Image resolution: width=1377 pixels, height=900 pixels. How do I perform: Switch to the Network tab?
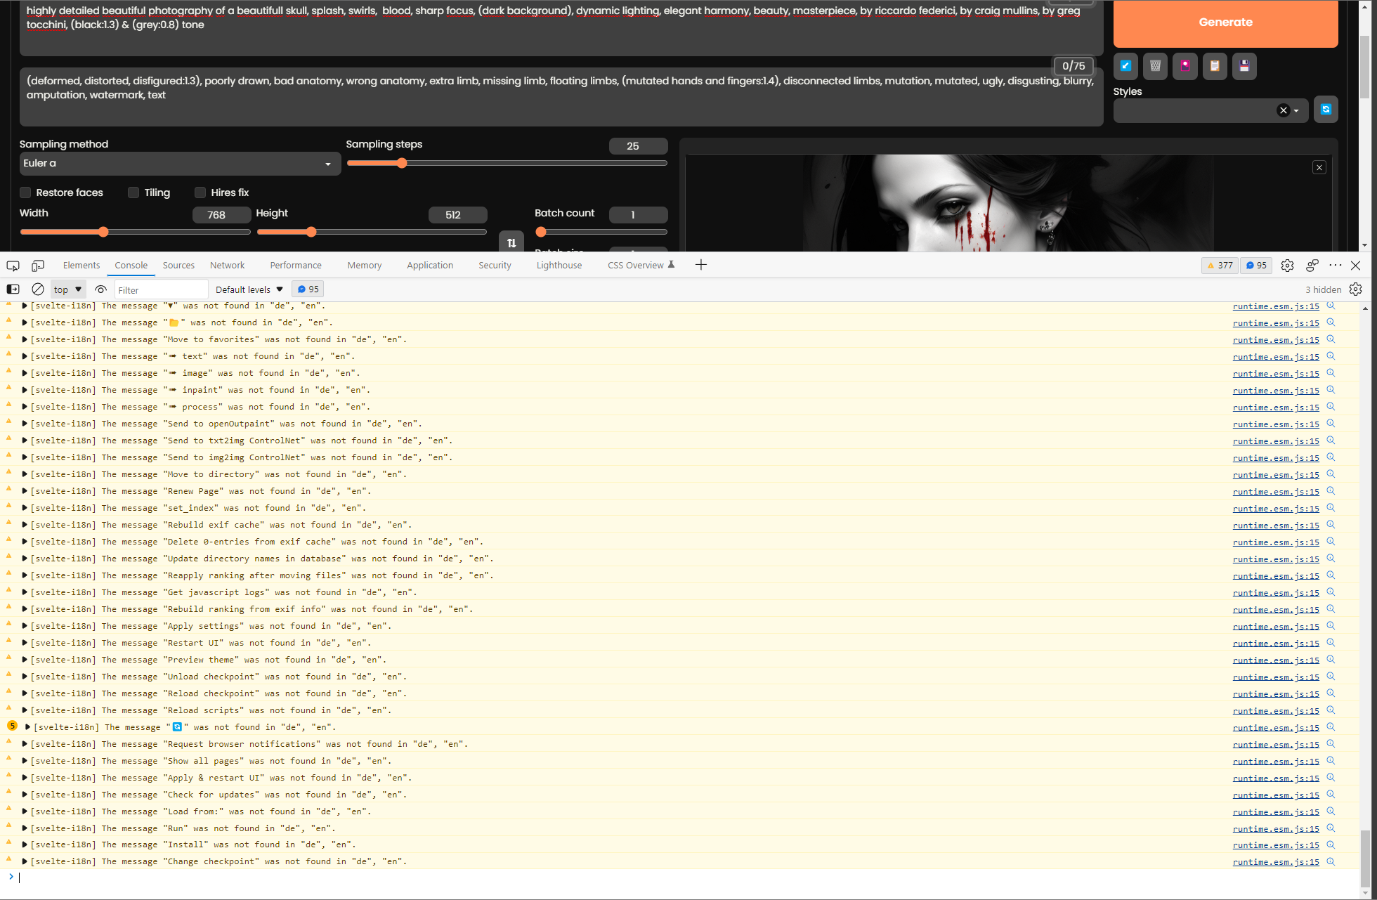click(x=227, y=265)
